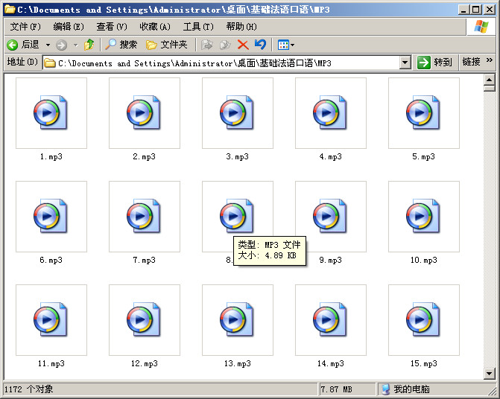Select the 9.mp3 media icon
This screenshot has height=399, width=500.
(330, 216)
